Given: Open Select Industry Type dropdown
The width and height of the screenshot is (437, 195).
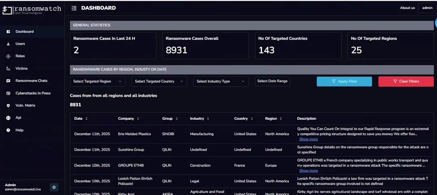Looking at the screenshot, I should (x=221, y=81).
